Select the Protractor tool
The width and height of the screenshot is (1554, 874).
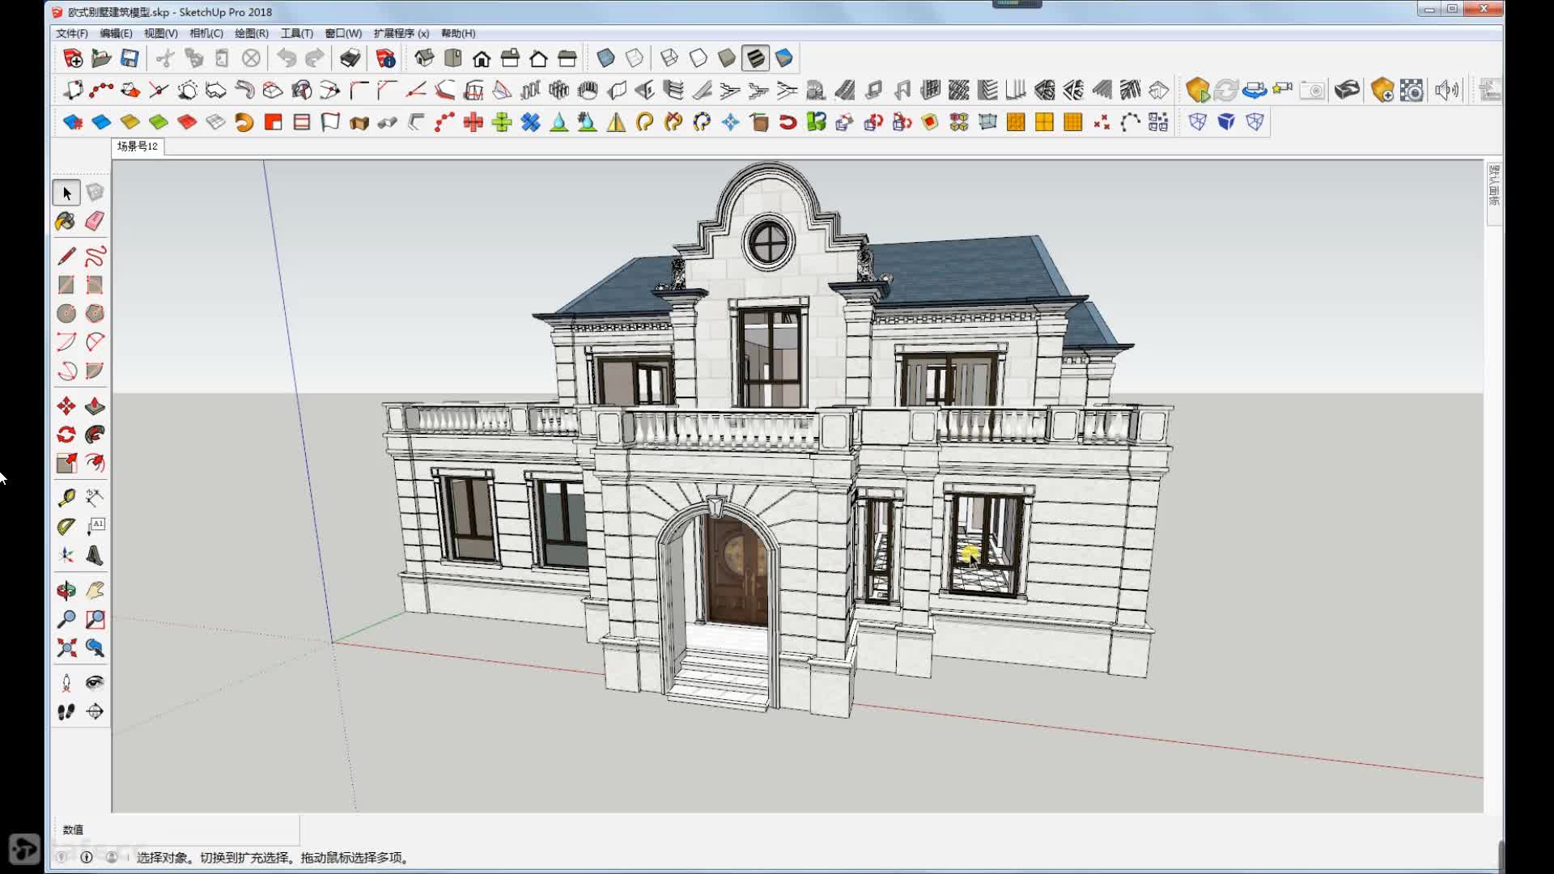(x=66, y=526)
